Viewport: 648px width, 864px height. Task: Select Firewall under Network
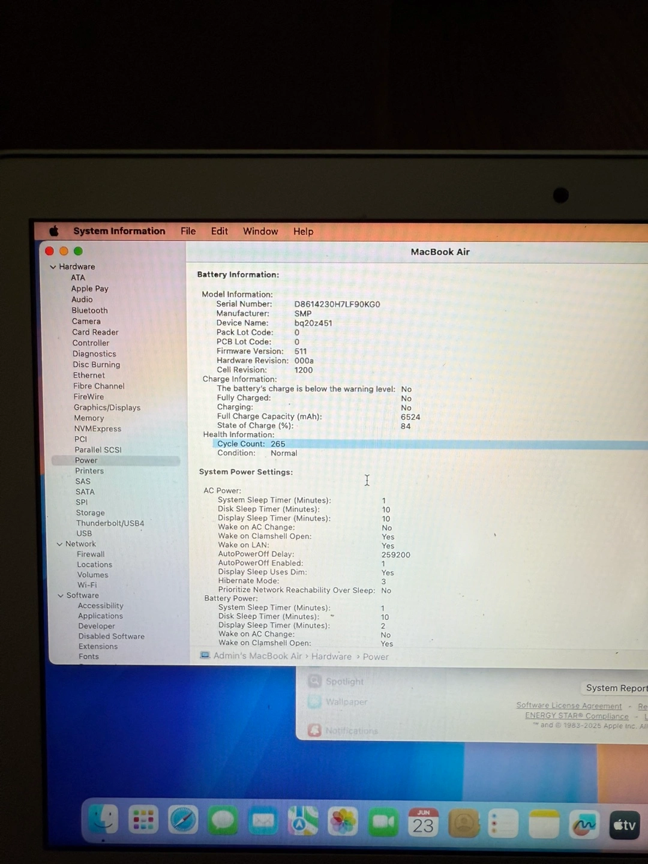click(91, 554)
